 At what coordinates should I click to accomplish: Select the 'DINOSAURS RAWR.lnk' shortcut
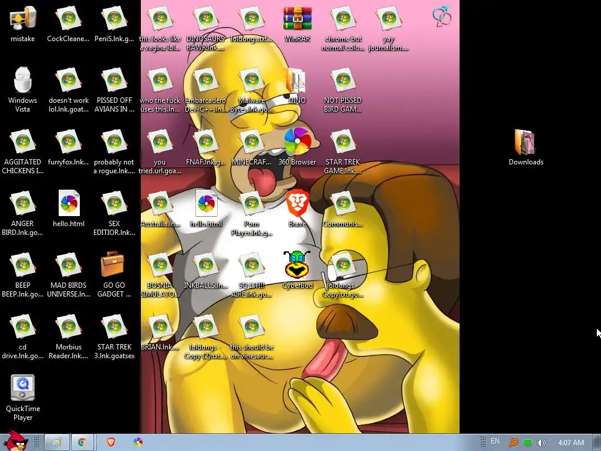pyautogui.click(x=205, y=29)
